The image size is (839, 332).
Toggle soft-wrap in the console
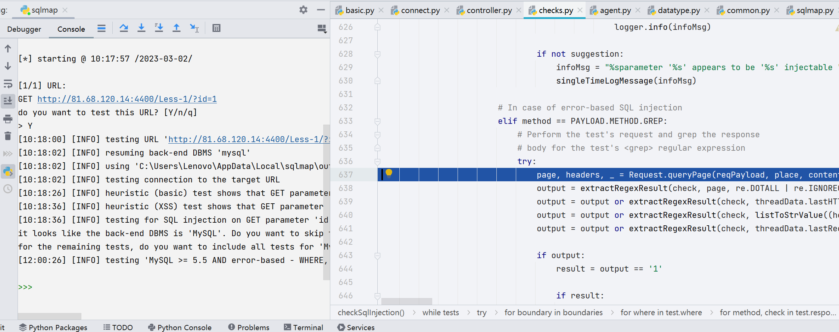click(x=8, y=84)
